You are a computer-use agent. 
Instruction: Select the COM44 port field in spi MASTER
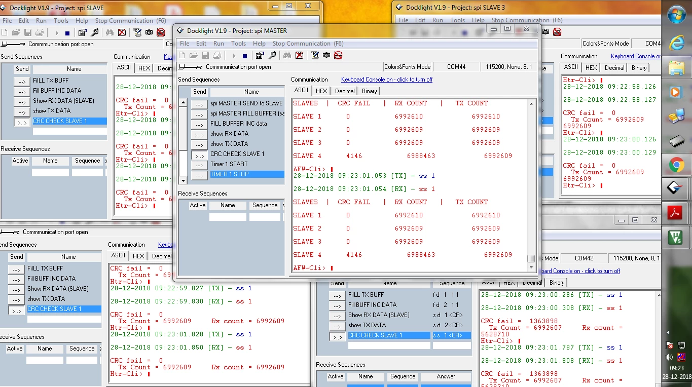tap(456, 67)
